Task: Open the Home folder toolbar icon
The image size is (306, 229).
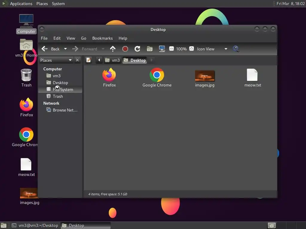Action: (150, 49)
